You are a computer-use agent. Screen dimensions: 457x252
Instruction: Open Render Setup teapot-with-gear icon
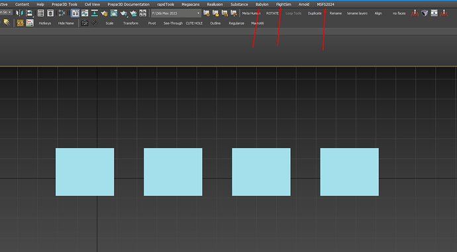pos(104,13)
